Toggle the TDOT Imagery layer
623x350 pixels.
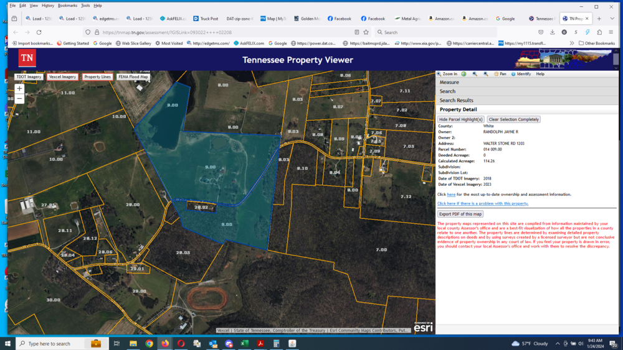(x=29, y=77)
